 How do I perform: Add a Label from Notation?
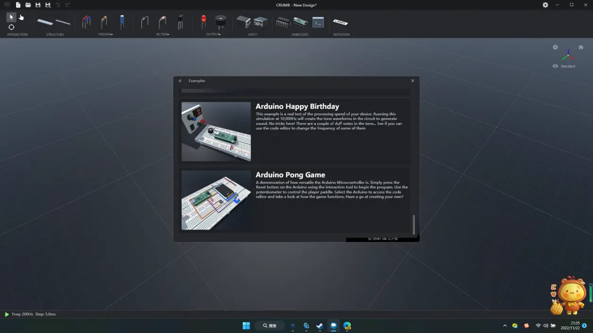340,22
